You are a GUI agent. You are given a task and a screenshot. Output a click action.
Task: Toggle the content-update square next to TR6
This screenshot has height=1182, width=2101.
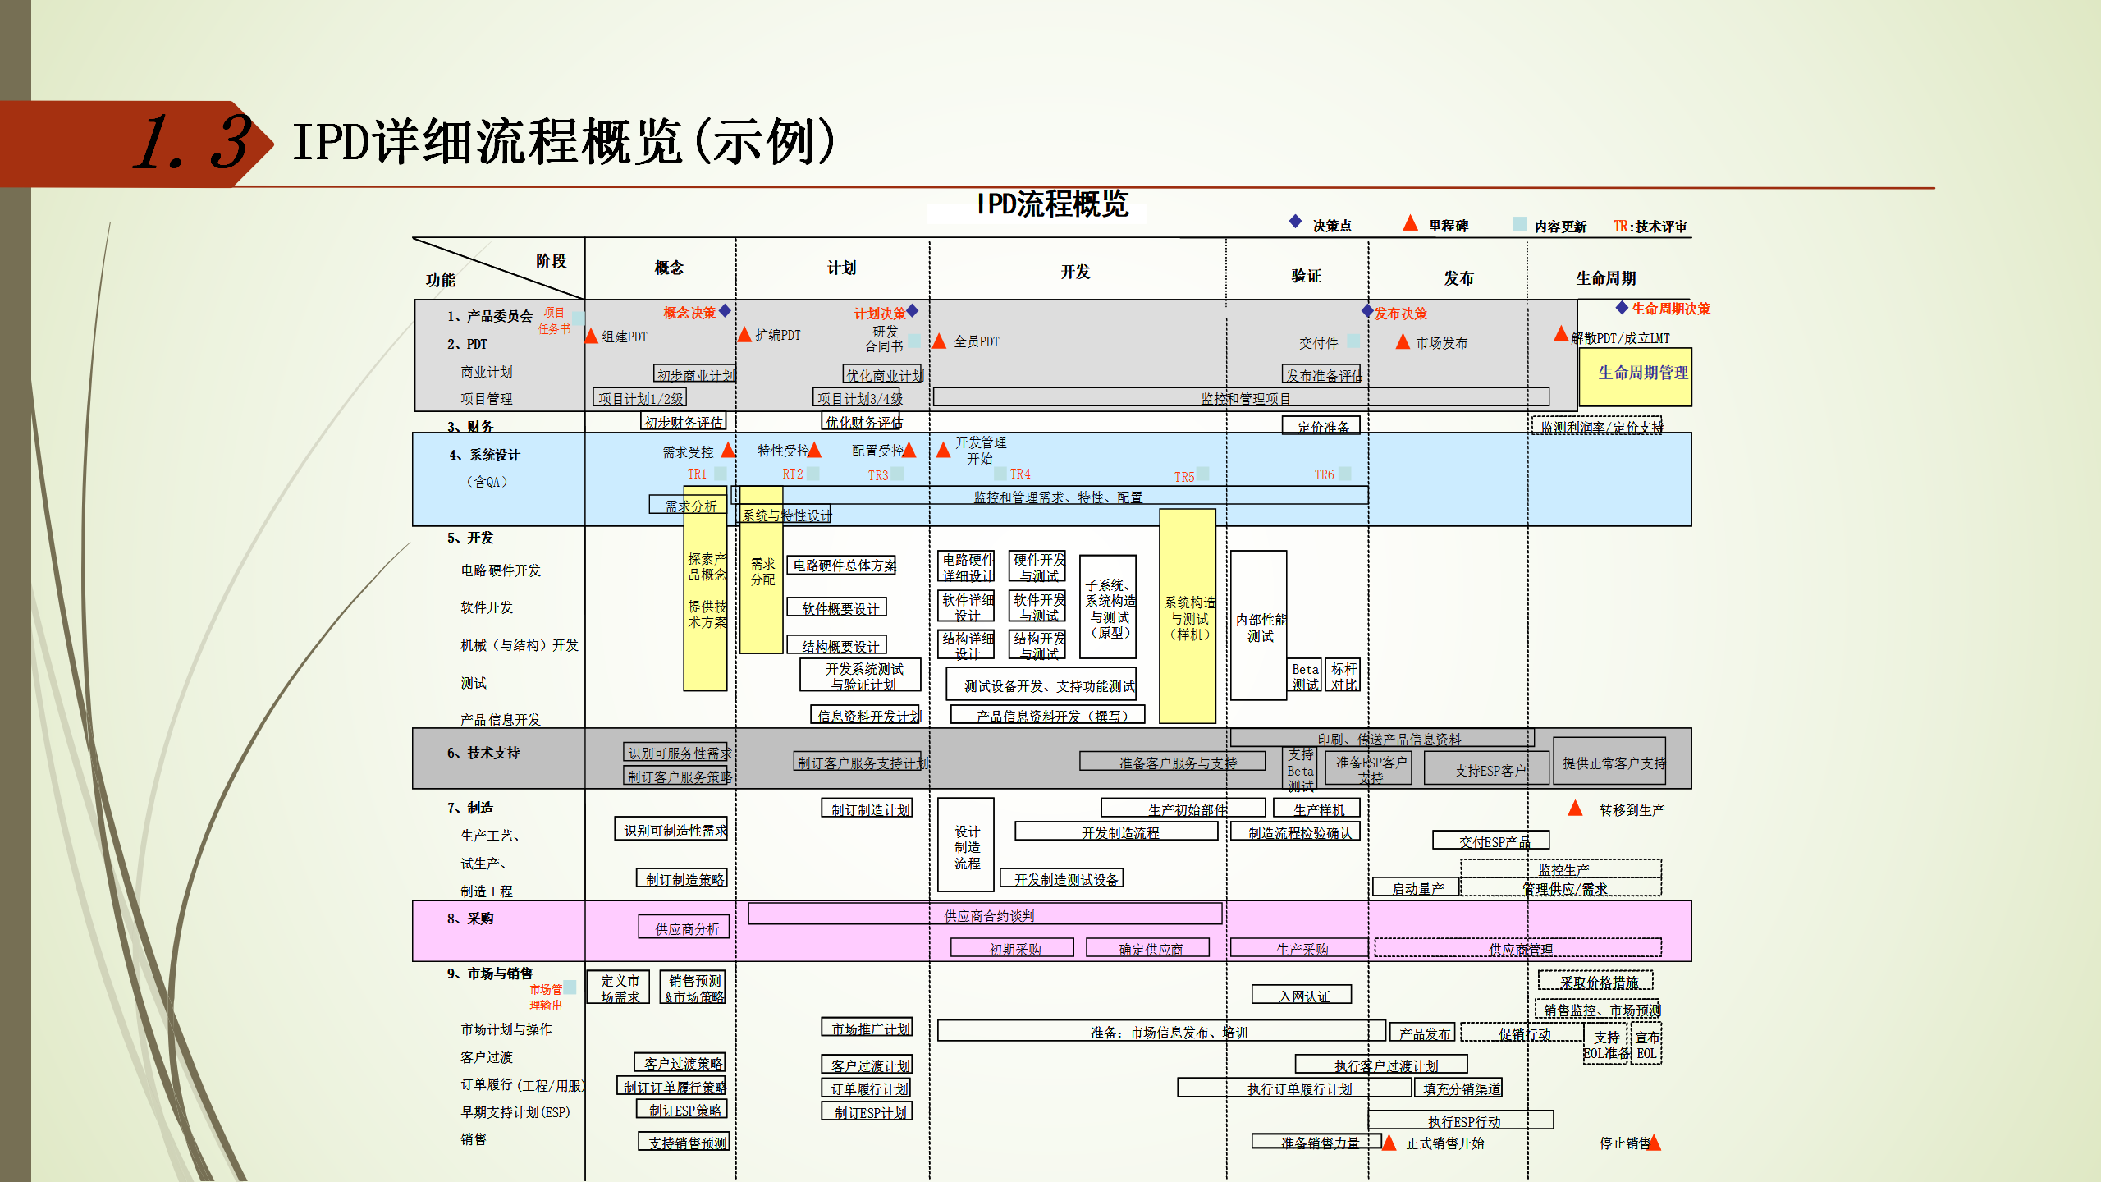pyautogui.click(x=1344, y=474)
